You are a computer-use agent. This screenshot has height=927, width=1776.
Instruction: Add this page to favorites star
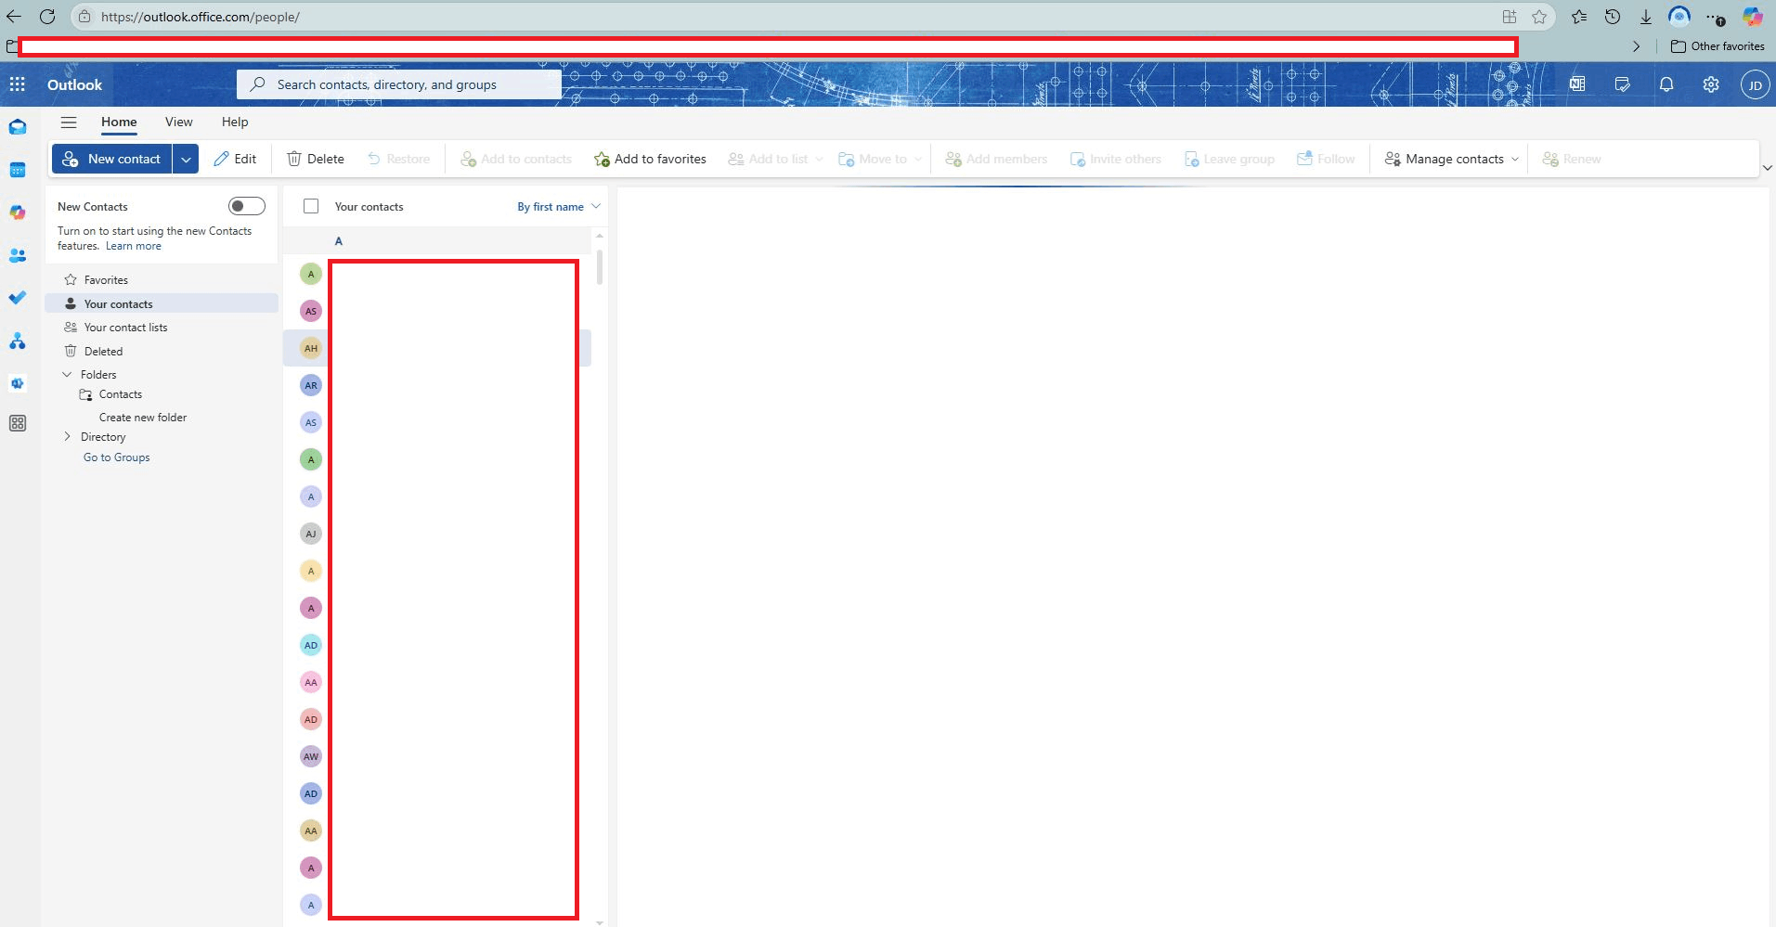coord(1539,17)
